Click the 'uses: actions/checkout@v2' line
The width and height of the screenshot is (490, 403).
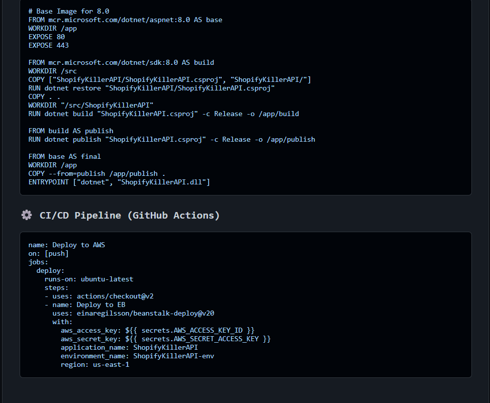coord(99,296)
